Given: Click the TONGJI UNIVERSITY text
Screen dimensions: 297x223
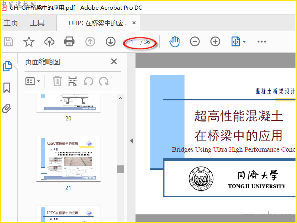Looking at the screenshot, I should coord(257,186).
